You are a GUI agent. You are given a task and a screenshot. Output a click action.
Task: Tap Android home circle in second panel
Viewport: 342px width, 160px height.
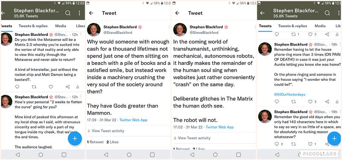(129, 154)
